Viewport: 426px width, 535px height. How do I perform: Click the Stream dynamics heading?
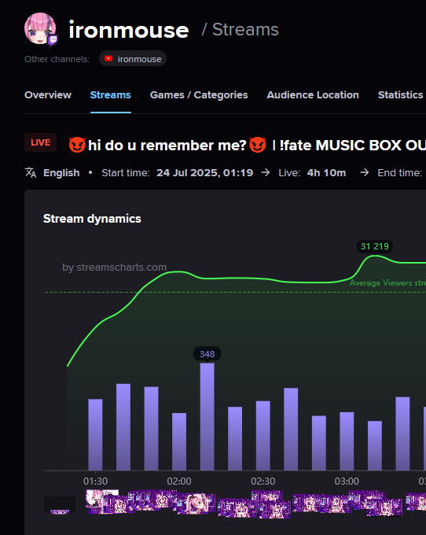[92, 219]
